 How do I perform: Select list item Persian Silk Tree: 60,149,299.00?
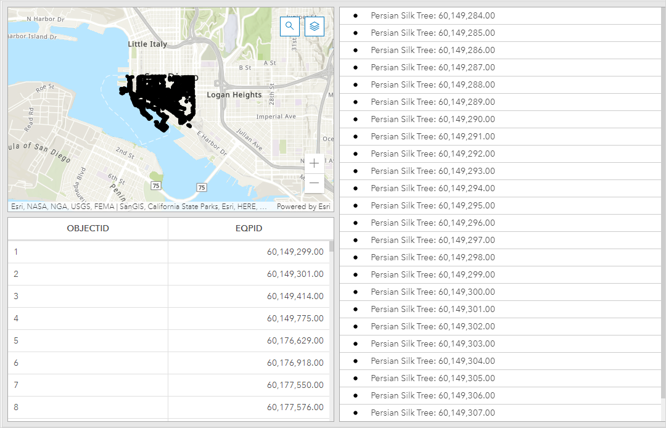click(432, 274)
